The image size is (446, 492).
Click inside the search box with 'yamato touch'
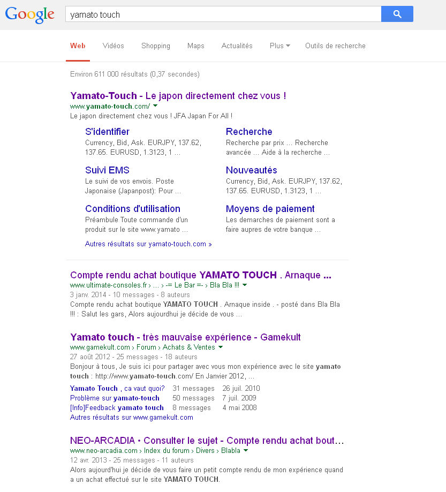click(222, 14)
